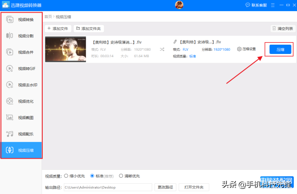Click the 标准 video quality link
Screen dimensions: 297x194
(x=193, y=56)
